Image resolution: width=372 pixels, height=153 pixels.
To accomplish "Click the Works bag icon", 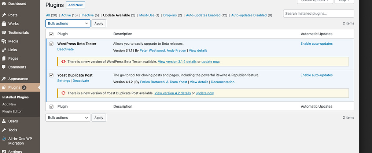I will click(x=4, y=24).
